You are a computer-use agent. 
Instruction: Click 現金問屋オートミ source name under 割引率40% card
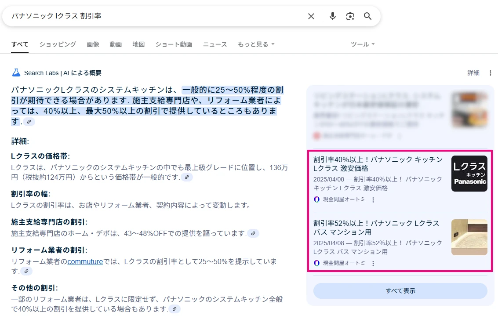pos(344,199)
